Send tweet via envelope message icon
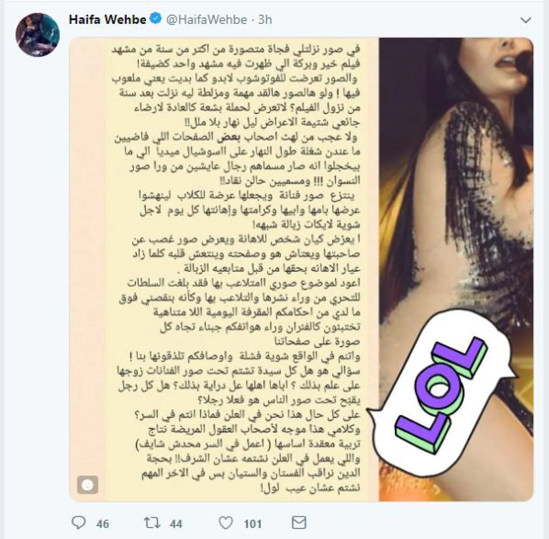Viewport: 549px width, 539px height. [300, 523]
